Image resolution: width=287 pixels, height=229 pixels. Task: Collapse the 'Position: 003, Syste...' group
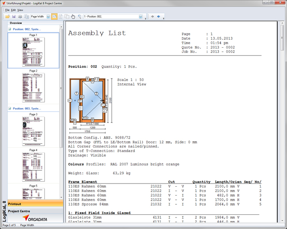pyautogui.click(x=10, y=109)
